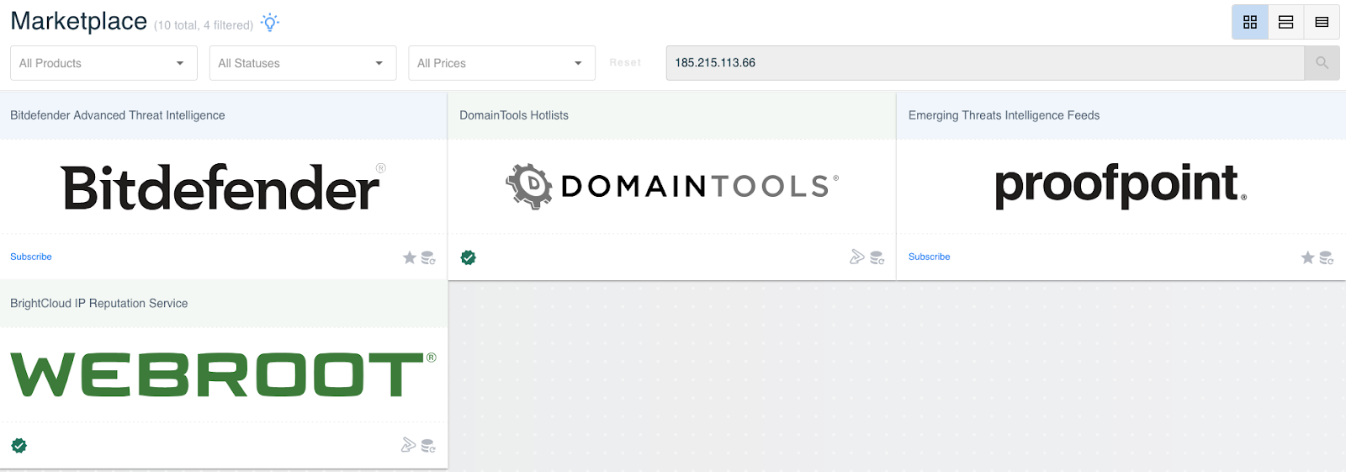Viewport: 1346px width, 472px height.
Task: Open Bitdefender Advanced Threat Intelligence title
Action: click(118, 115)
